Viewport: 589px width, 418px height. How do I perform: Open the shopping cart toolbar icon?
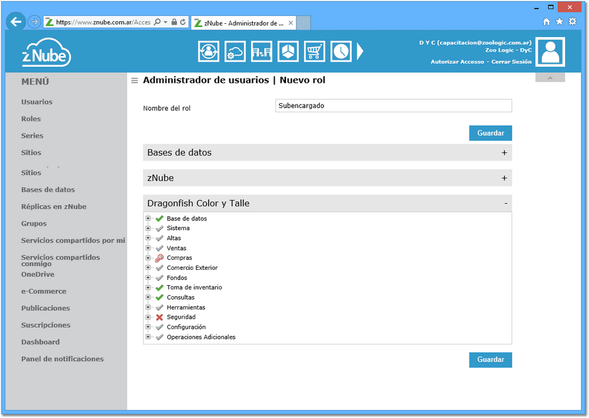pos(314,51)
